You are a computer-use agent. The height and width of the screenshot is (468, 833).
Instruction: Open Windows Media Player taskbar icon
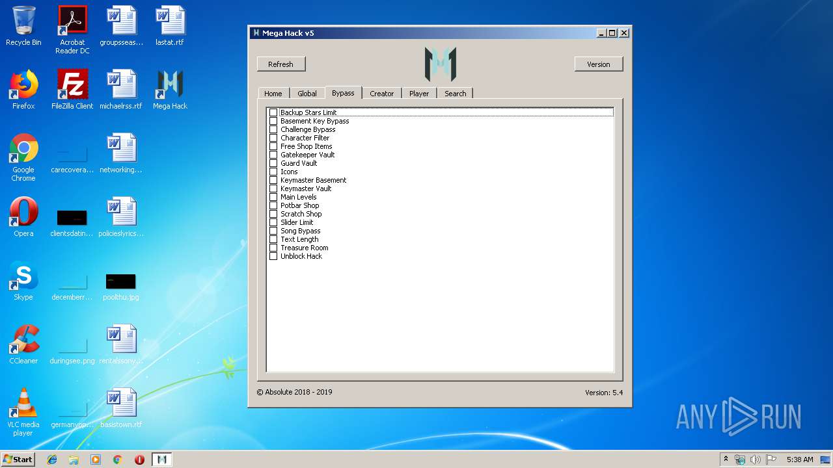coord(96,460)
